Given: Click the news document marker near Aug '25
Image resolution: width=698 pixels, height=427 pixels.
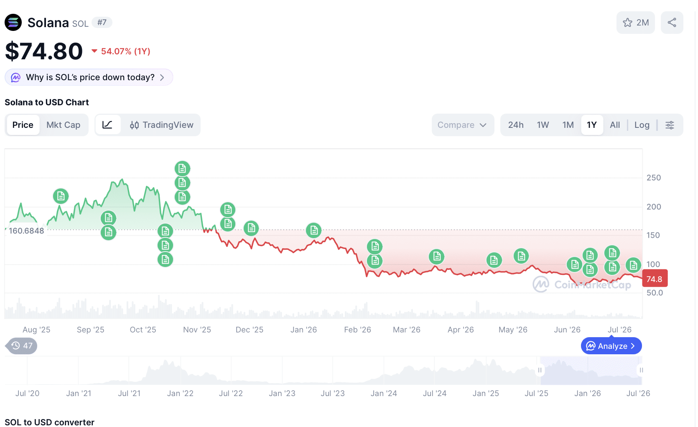Looking at the screenshot, I should 61,196.
